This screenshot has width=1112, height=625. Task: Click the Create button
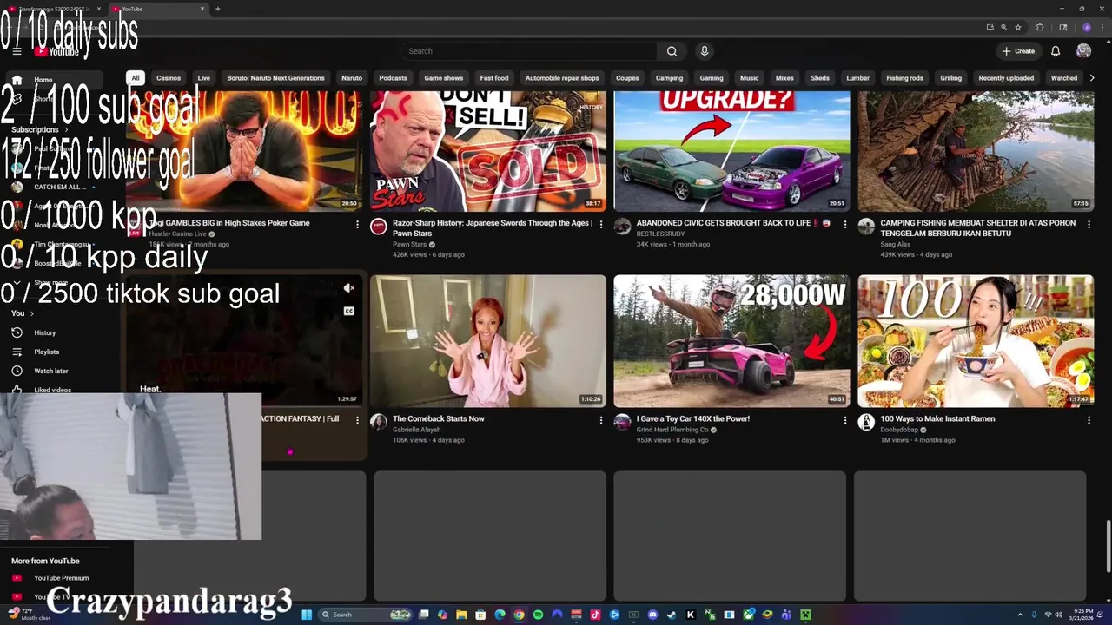tap(1018, 51)
